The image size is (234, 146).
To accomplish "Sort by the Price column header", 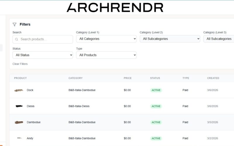I will coord(128,78).
